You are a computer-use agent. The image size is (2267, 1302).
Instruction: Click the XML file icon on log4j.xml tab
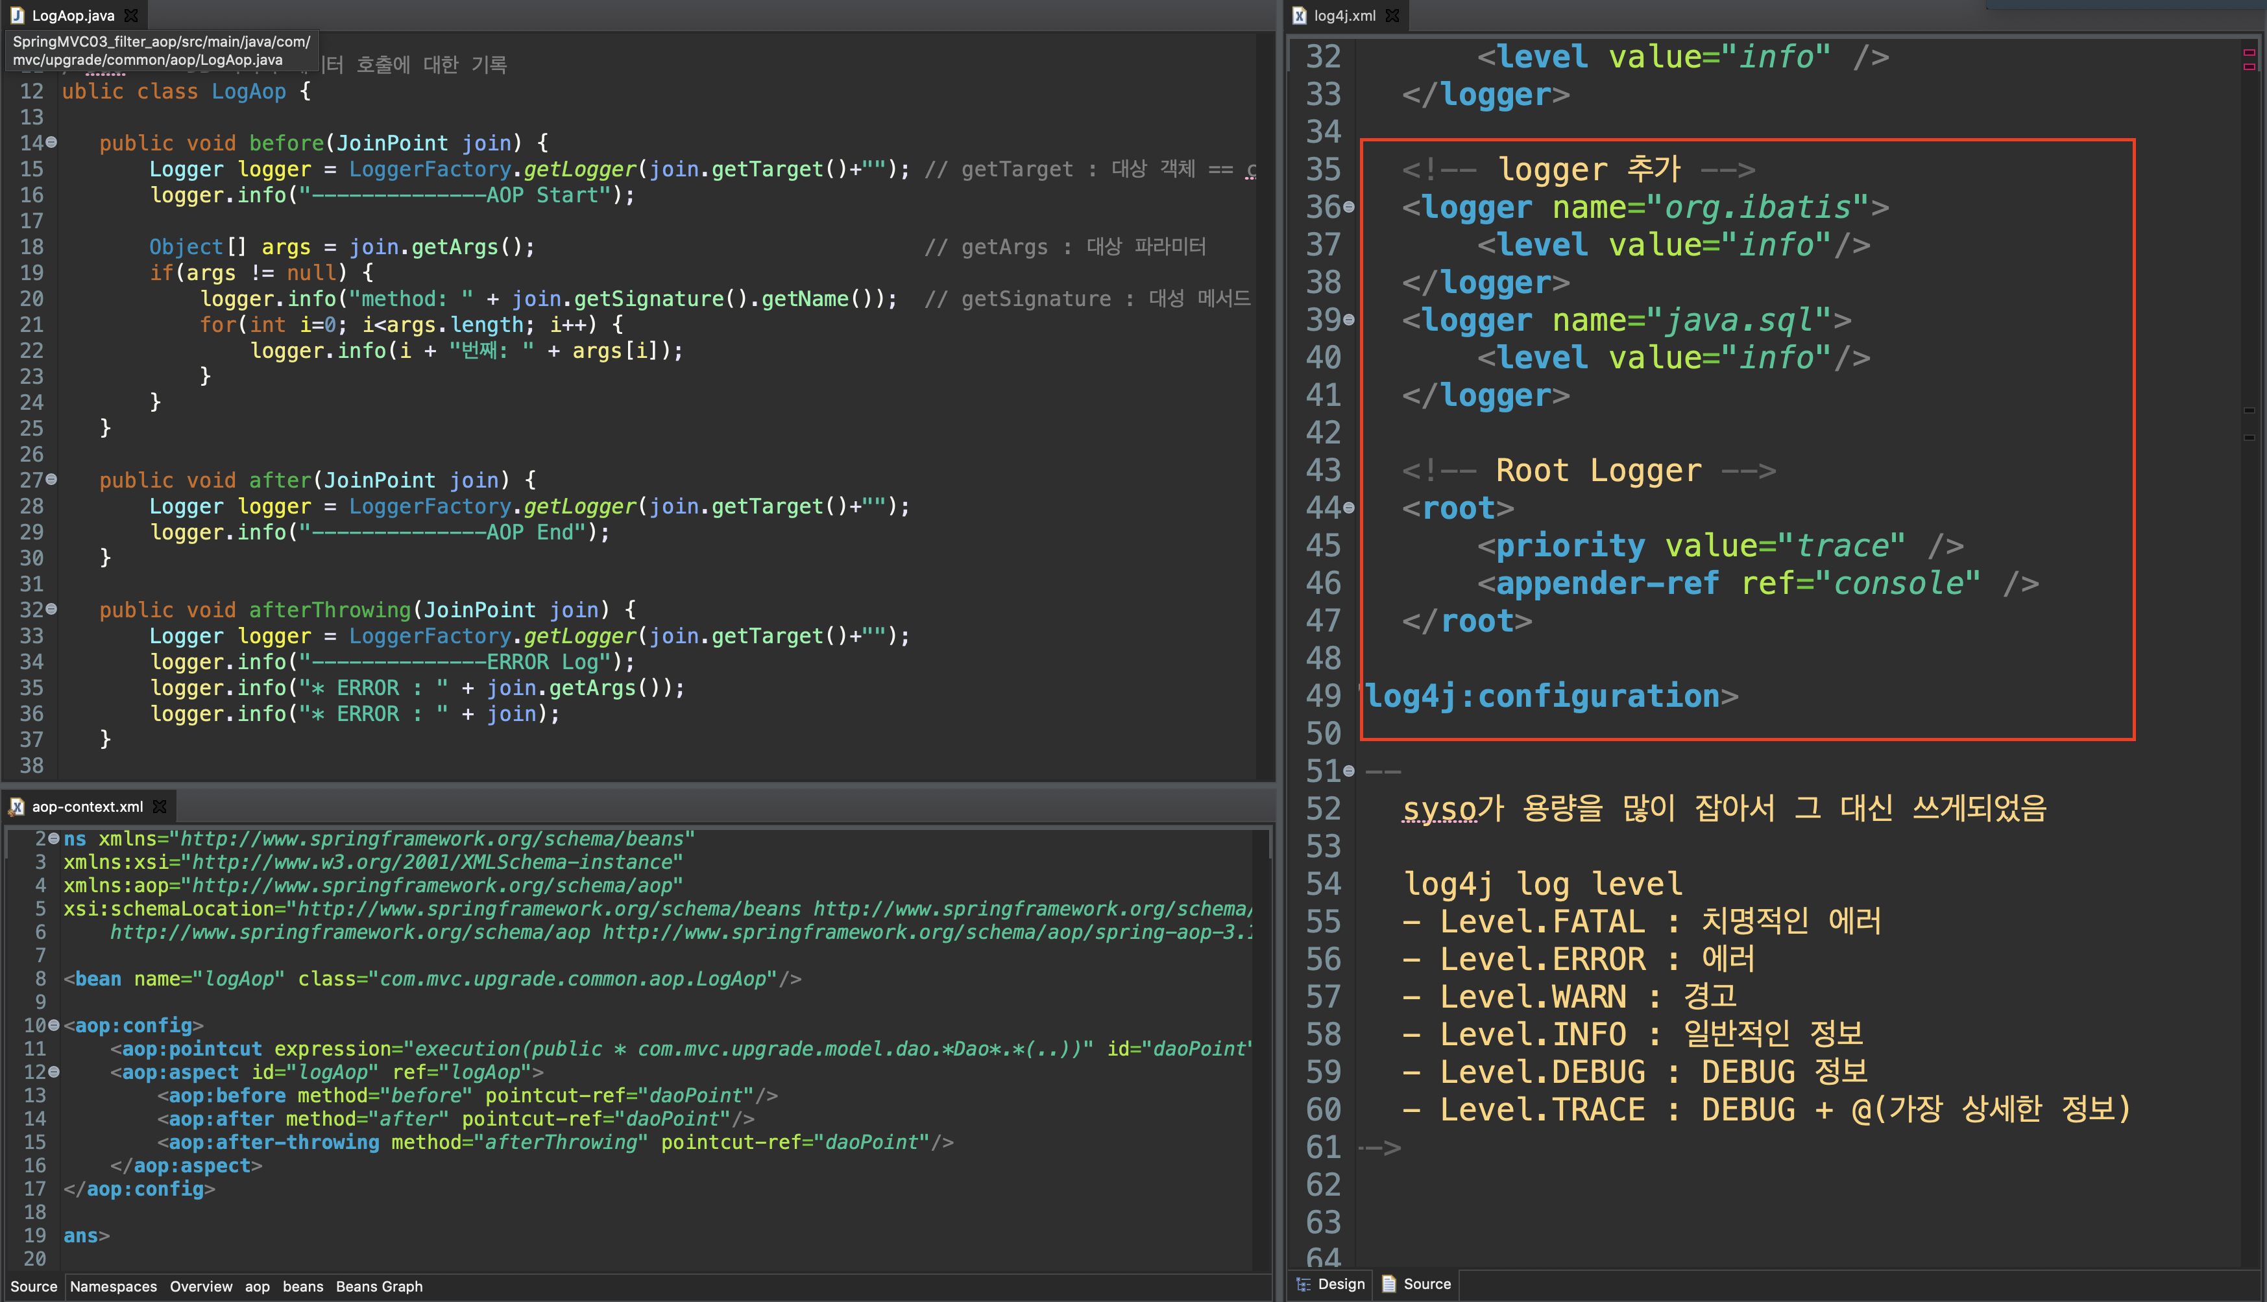coord(1299,15)
